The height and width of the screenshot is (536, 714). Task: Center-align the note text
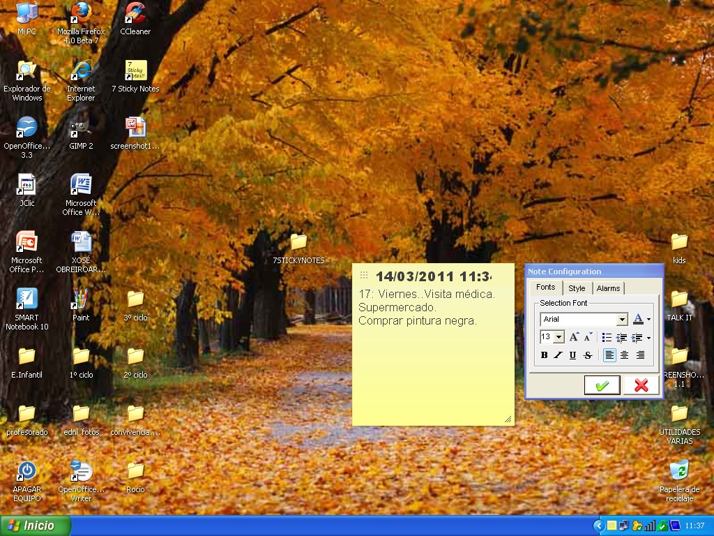[625, 355]
